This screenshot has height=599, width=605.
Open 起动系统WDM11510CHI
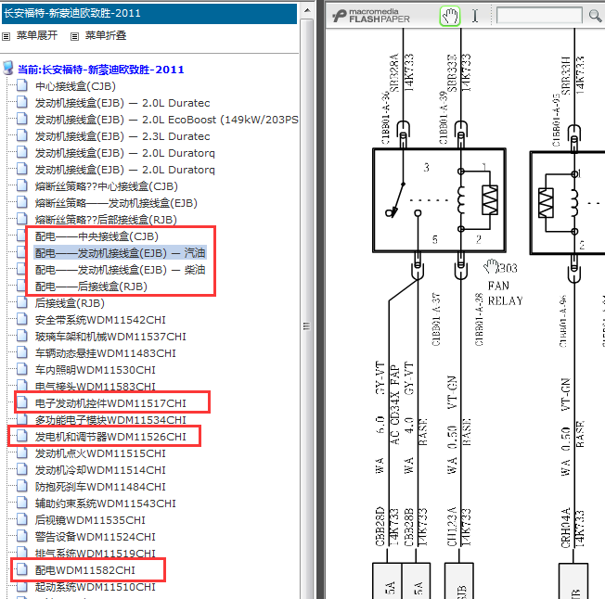[96, 587]
